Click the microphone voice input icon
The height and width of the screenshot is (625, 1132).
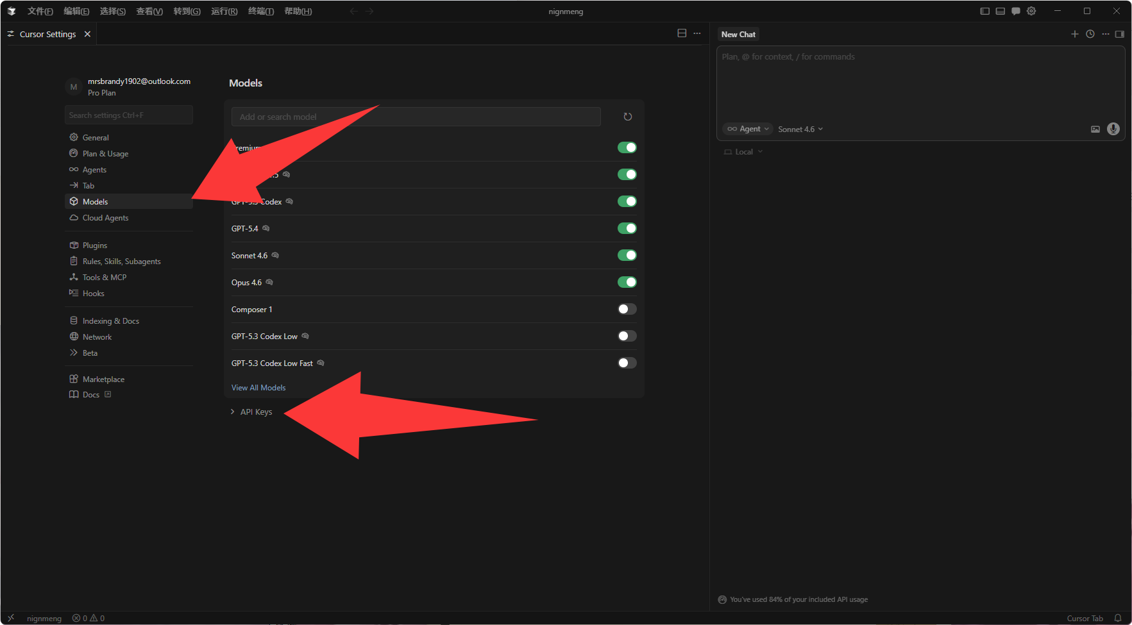click(x=1113, y=129)
